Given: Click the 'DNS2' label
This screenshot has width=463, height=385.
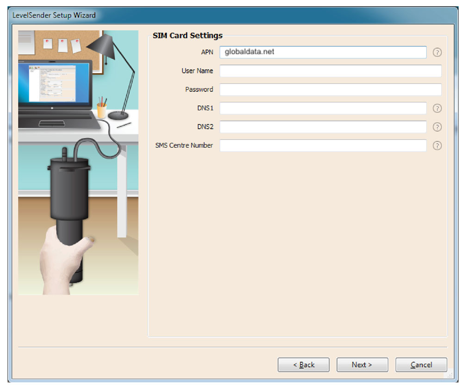Looking at the screenshot, I should [x=205, y=127].
